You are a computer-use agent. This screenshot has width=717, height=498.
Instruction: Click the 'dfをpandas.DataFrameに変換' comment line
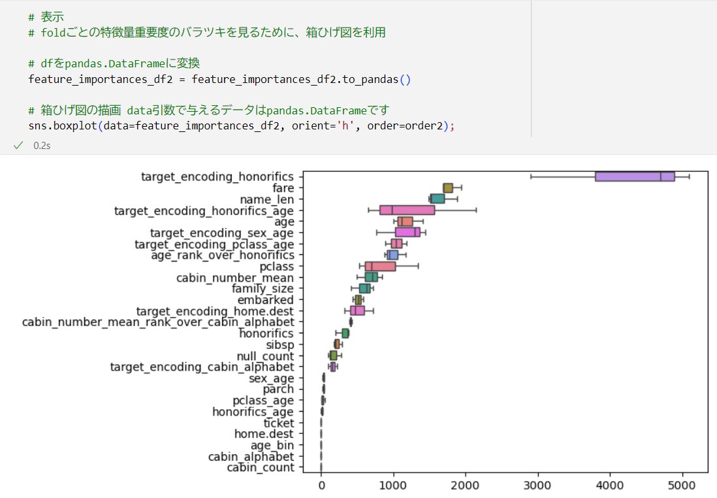point(114,63)
